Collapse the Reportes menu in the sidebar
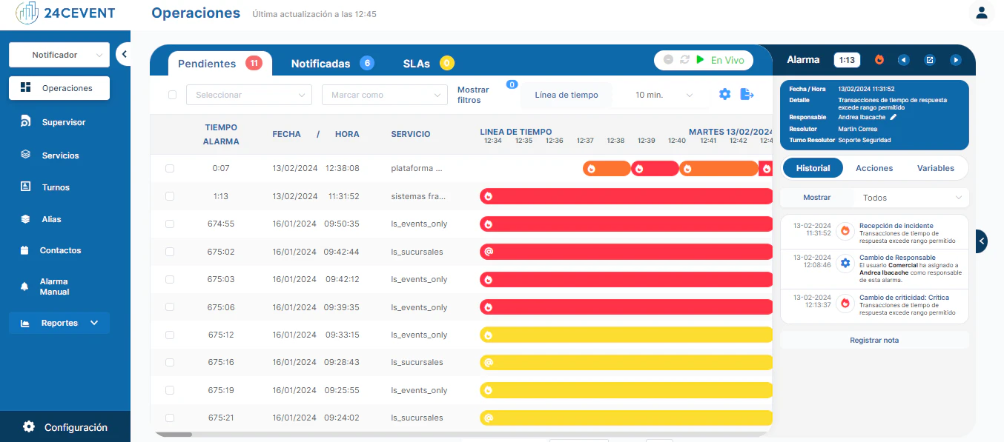The height and width of the screenshot is (442, 1004). 93,323
